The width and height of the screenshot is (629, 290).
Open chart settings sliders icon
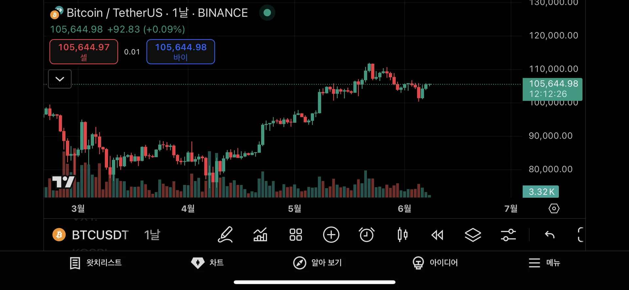coord(508,235)
